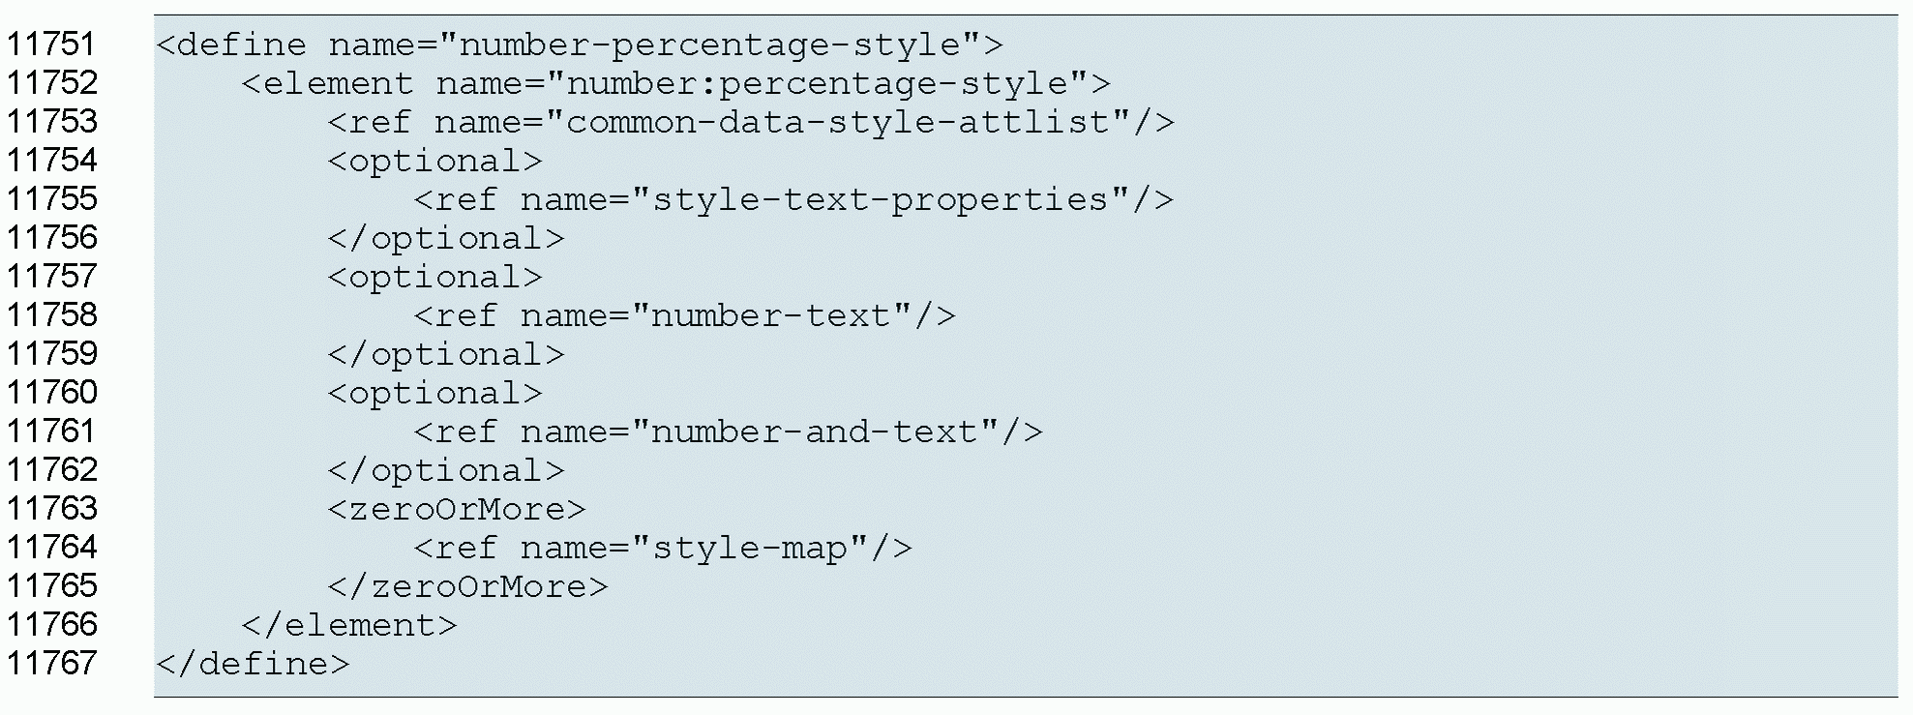Click the element name="number:percentage-style" line
The width and height of the screenshot is (1913, 715).
675,83
